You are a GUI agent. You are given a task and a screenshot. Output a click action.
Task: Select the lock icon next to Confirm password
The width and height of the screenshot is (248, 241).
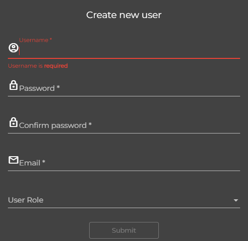(x=13, y=122)
